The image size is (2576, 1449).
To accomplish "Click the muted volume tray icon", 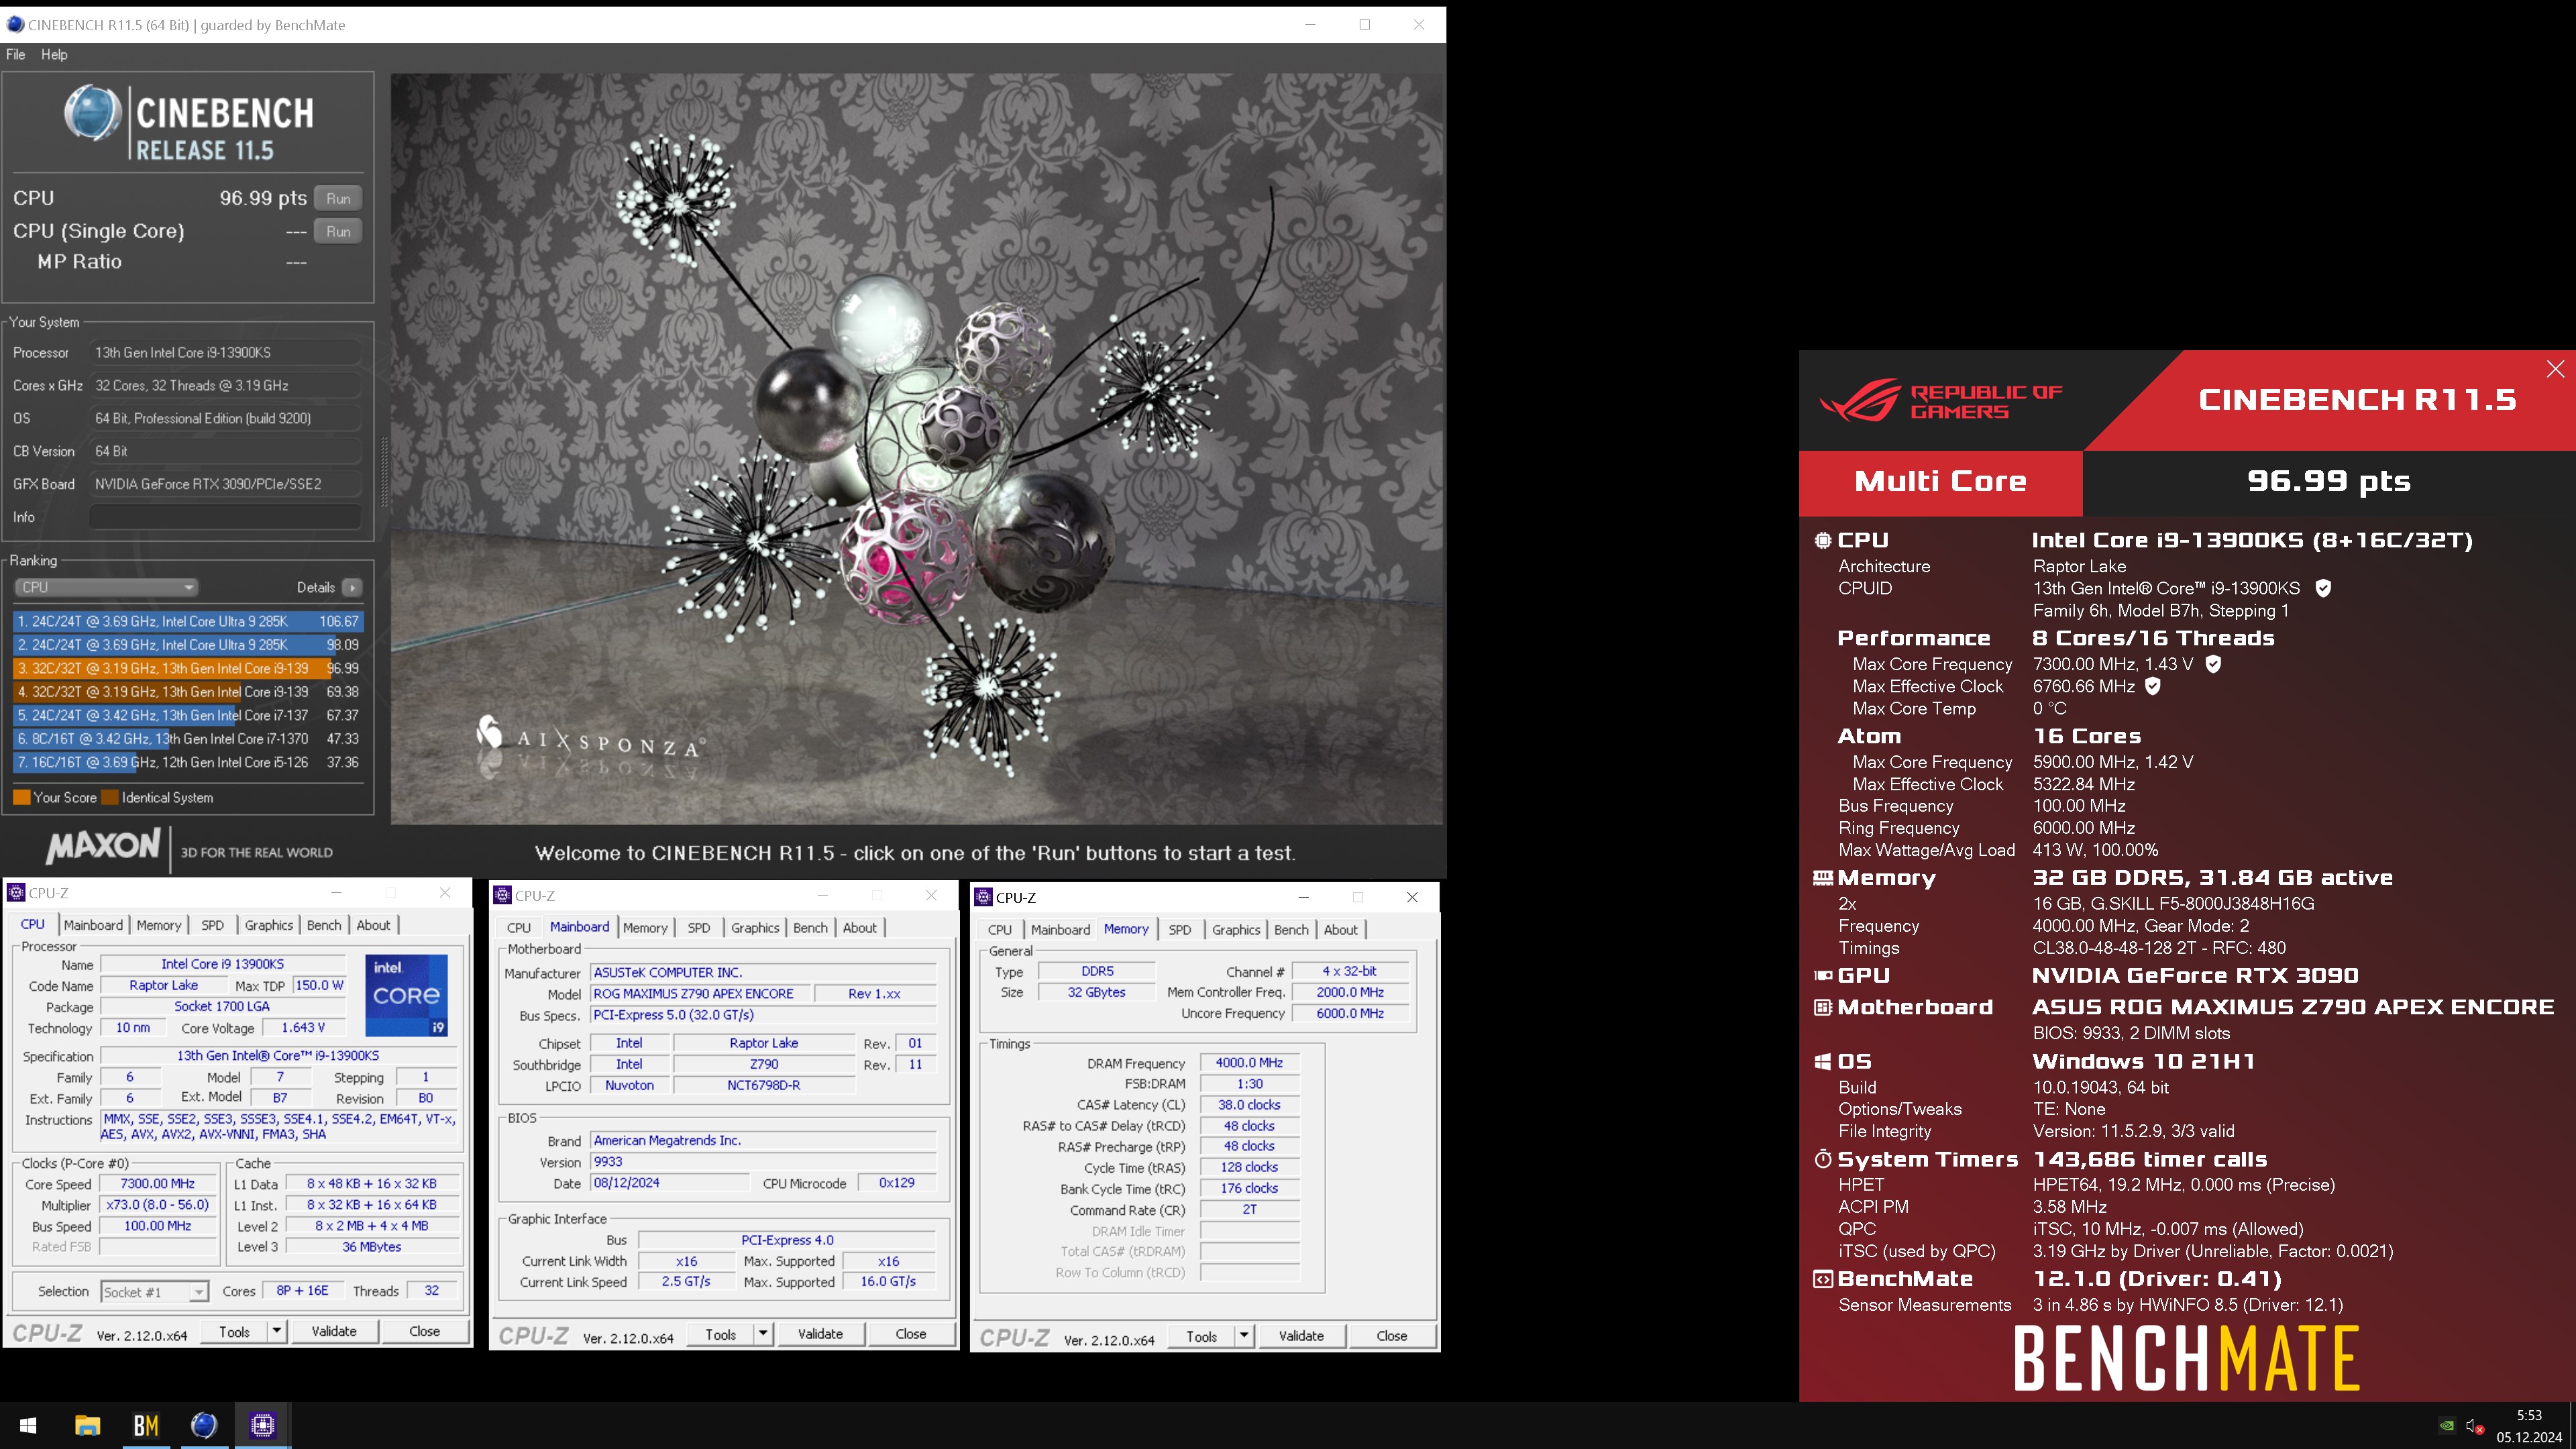I will pyautogui.click(x=2474, y=1426).
